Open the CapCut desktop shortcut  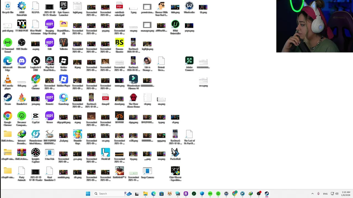36,118
